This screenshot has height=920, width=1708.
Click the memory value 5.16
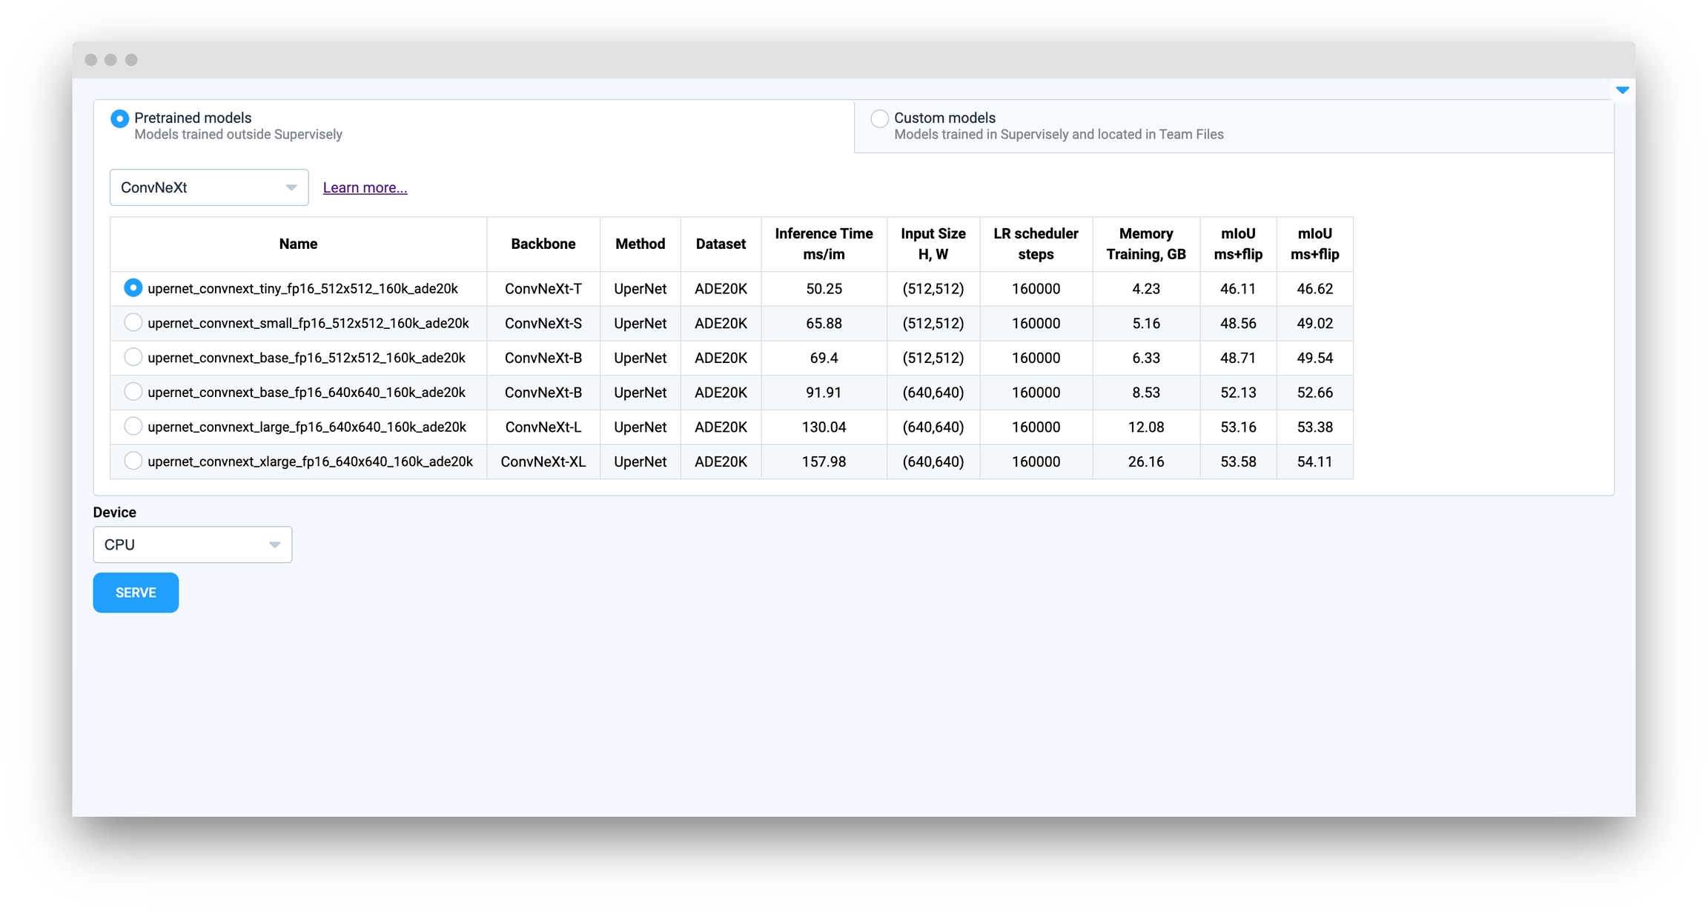(x=1146, y=323)
